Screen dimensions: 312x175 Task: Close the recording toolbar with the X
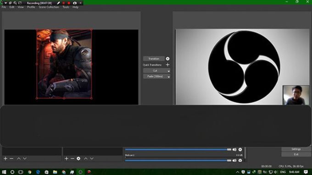pyautogui.click(x=80, y=3)
